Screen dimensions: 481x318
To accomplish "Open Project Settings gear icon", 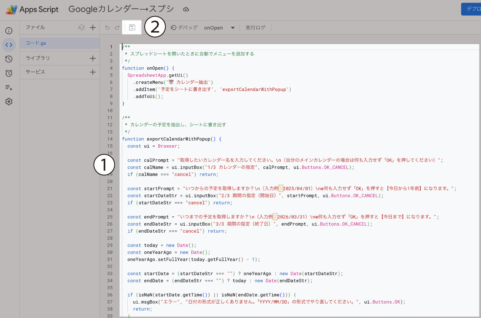I will click(9, 101).
